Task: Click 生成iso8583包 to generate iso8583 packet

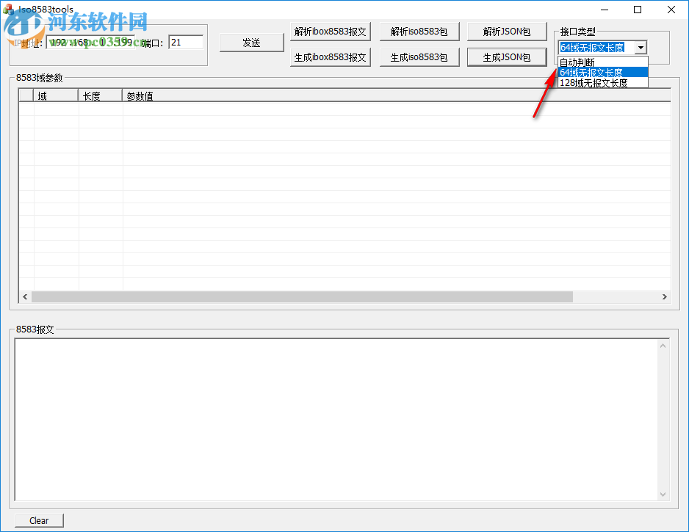Action: [x=419, y=57]
